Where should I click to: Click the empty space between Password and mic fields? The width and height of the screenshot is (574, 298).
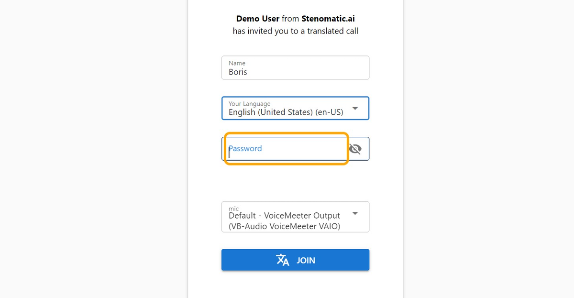[295, 181]
